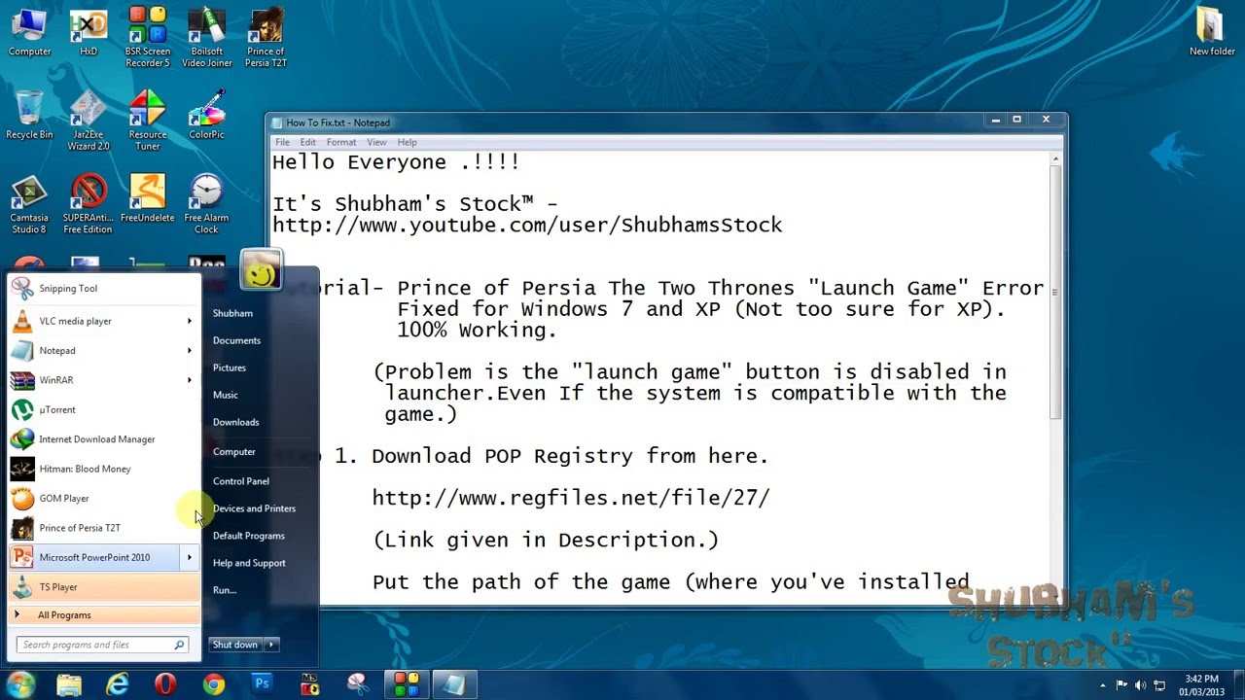Launch TS Player from Start menu
The height and width of the screenshot is (700, 1245).
(x=104, y=587)
